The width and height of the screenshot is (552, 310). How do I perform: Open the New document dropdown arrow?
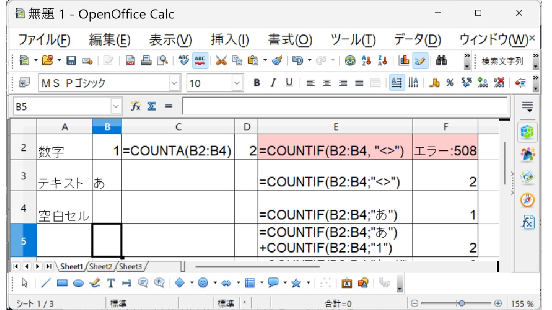pyautogui.click(x=36, y=61)
